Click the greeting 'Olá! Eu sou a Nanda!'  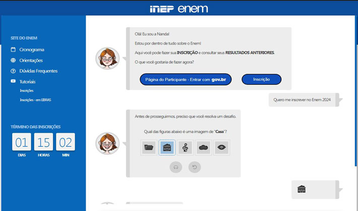[x=152, y=34]
